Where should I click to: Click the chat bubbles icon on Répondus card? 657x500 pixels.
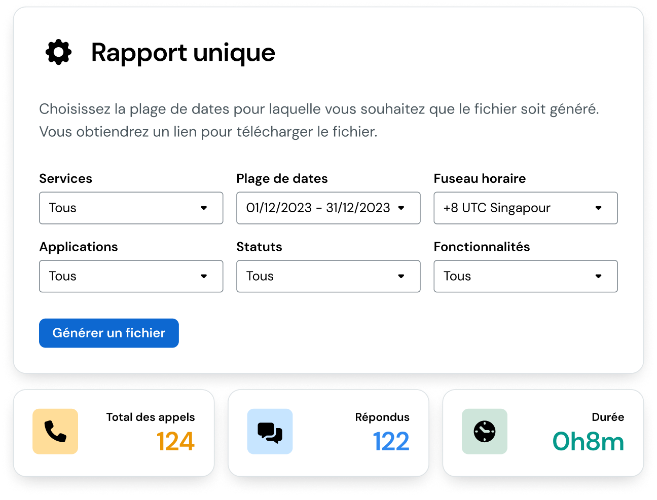(x=270, y=432)
